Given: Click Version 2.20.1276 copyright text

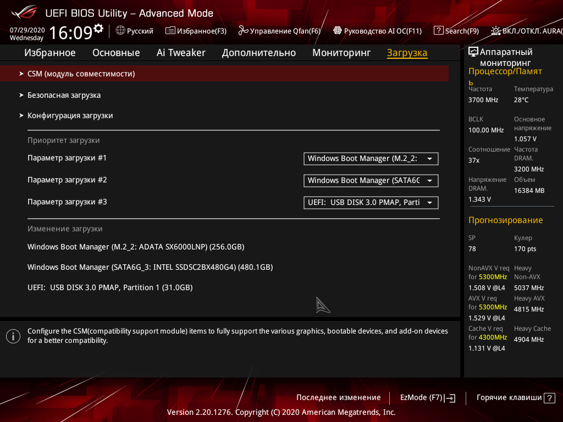Looking at the screenshot, I should 281,412.
